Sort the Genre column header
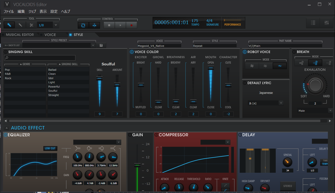Image resolution: width=335 pixels, height=193 pixels. click(25, 64)
